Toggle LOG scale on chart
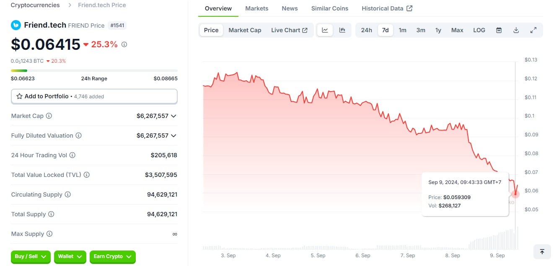The image size is (554, 266). coord(479,30)
